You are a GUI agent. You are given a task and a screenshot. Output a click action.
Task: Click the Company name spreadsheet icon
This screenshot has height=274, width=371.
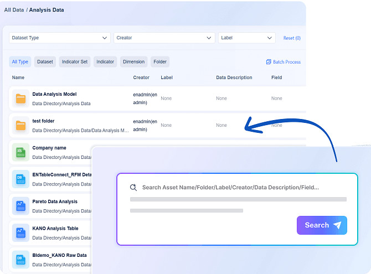point(21,152)
